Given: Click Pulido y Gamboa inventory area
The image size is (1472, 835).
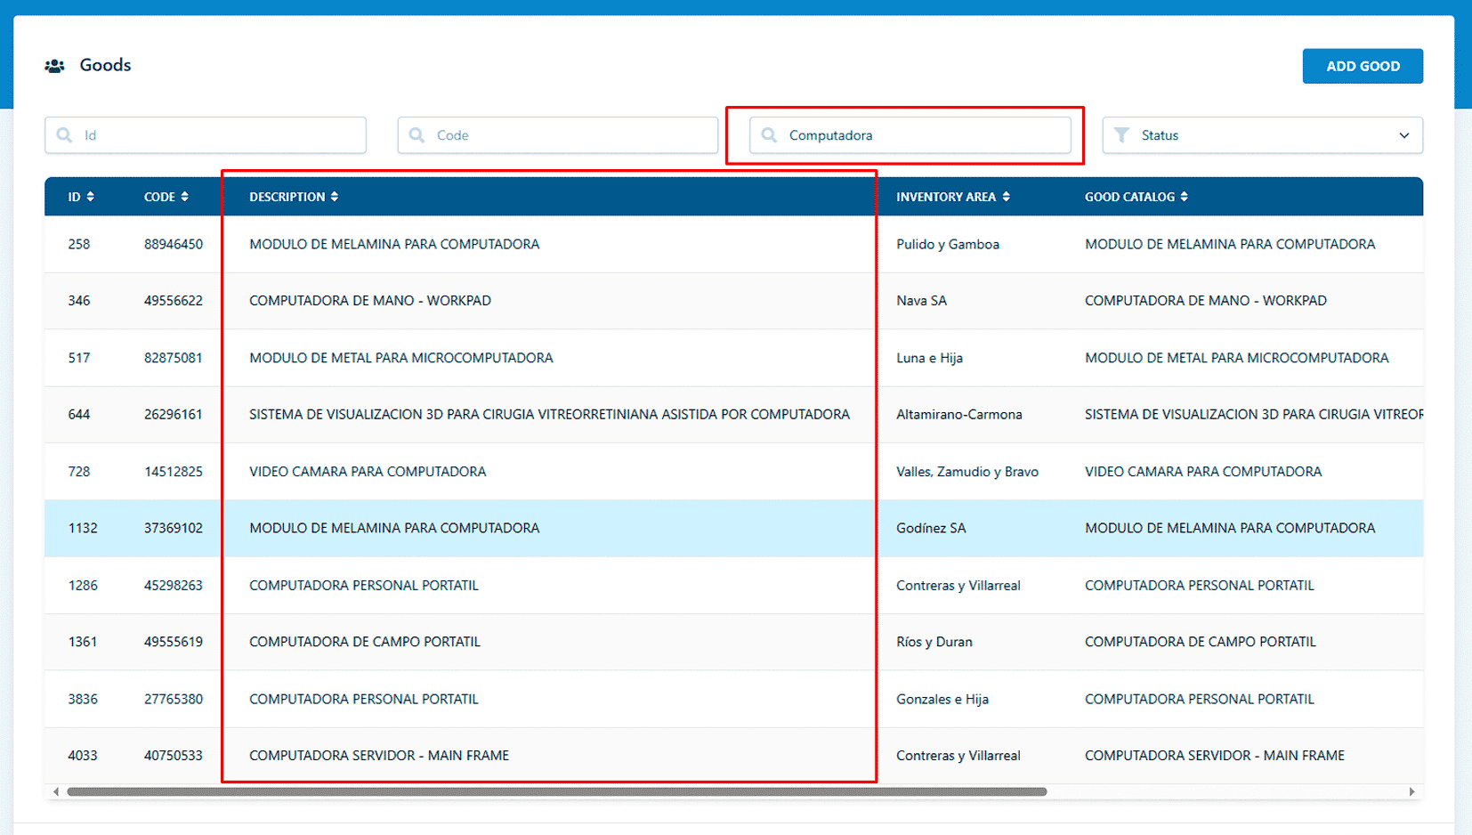Looking at the screenshot, I should [x=948, y=244].
